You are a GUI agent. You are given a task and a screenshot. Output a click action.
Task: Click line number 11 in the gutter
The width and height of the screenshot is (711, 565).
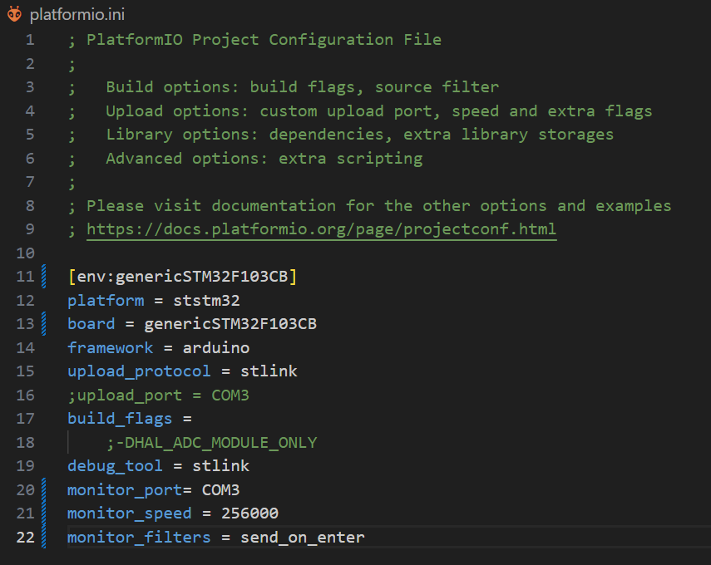(x=25, y=277)
